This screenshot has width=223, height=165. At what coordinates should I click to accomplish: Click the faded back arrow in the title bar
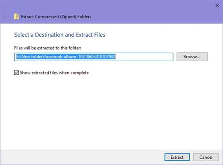(5, 16)
